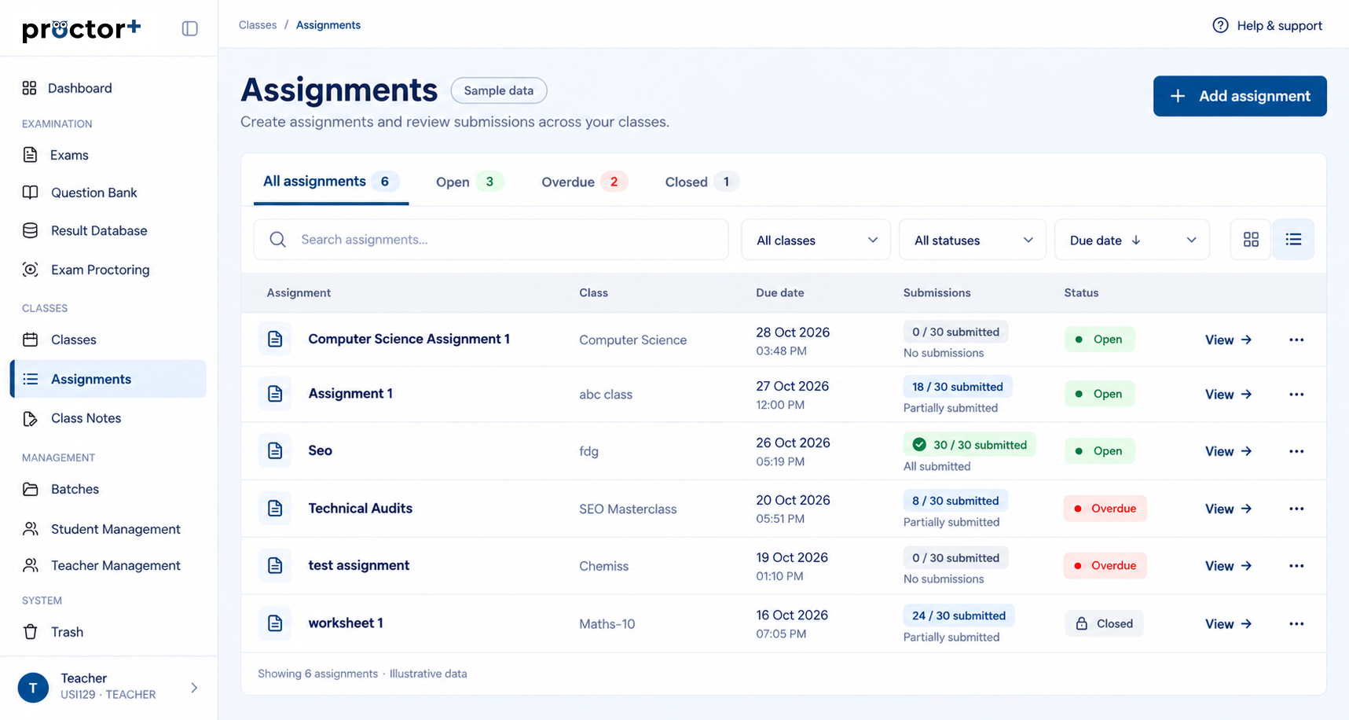Click the 18 / 30 submitted badge
1349x720 pixels.
[x=958, y=387]
